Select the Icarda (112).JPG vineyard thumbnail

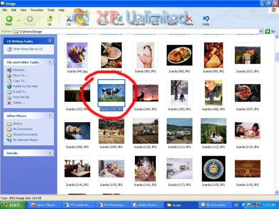click(213, 131)
